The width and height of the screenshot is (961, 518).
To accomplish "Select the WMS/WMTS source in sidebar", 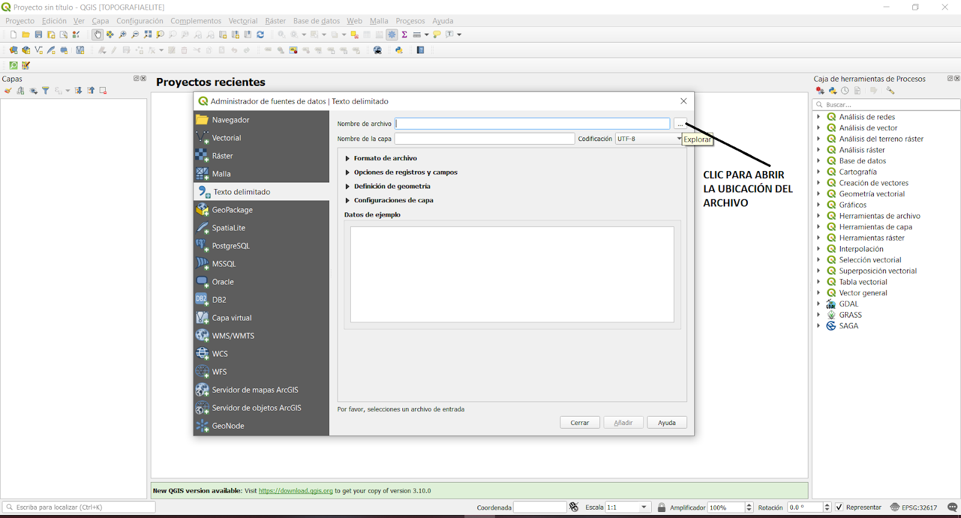I will click(261, 336).
